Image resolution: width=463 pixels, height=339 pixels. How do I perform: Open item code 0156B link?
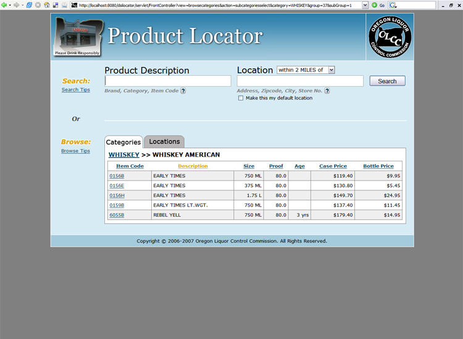[117, 176]
